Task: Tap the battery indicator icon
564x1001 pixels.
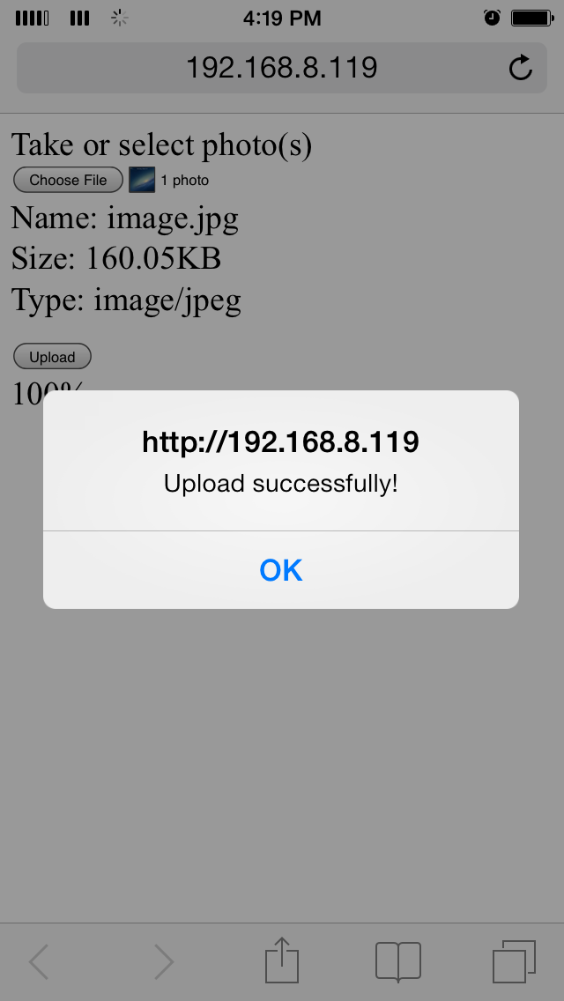Action: click(532, 18)
